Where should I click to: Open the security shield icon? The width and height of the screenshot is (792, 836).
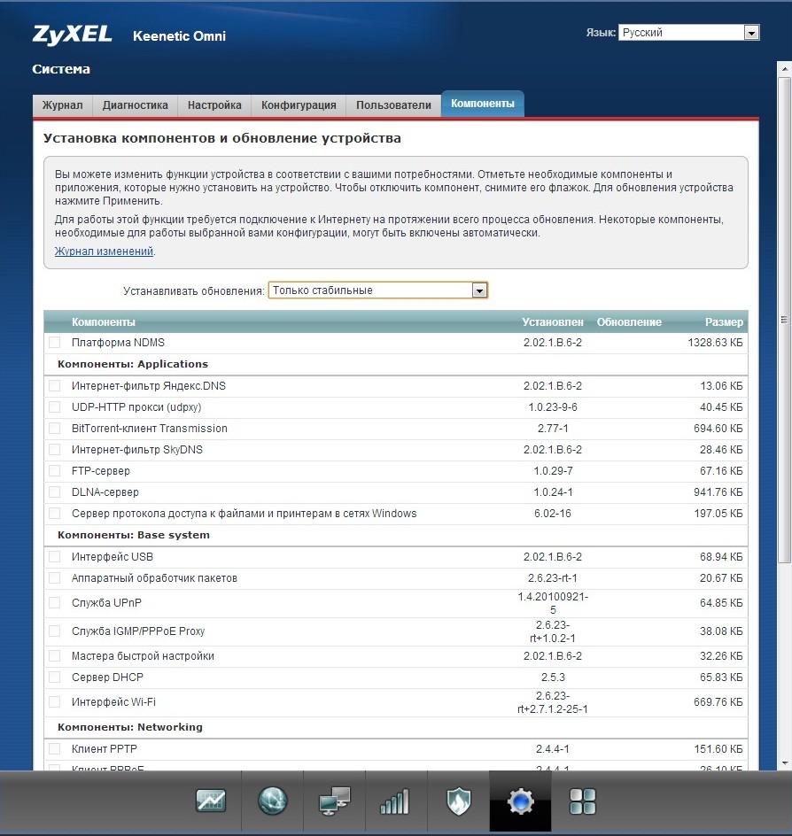tap(458, 801)
